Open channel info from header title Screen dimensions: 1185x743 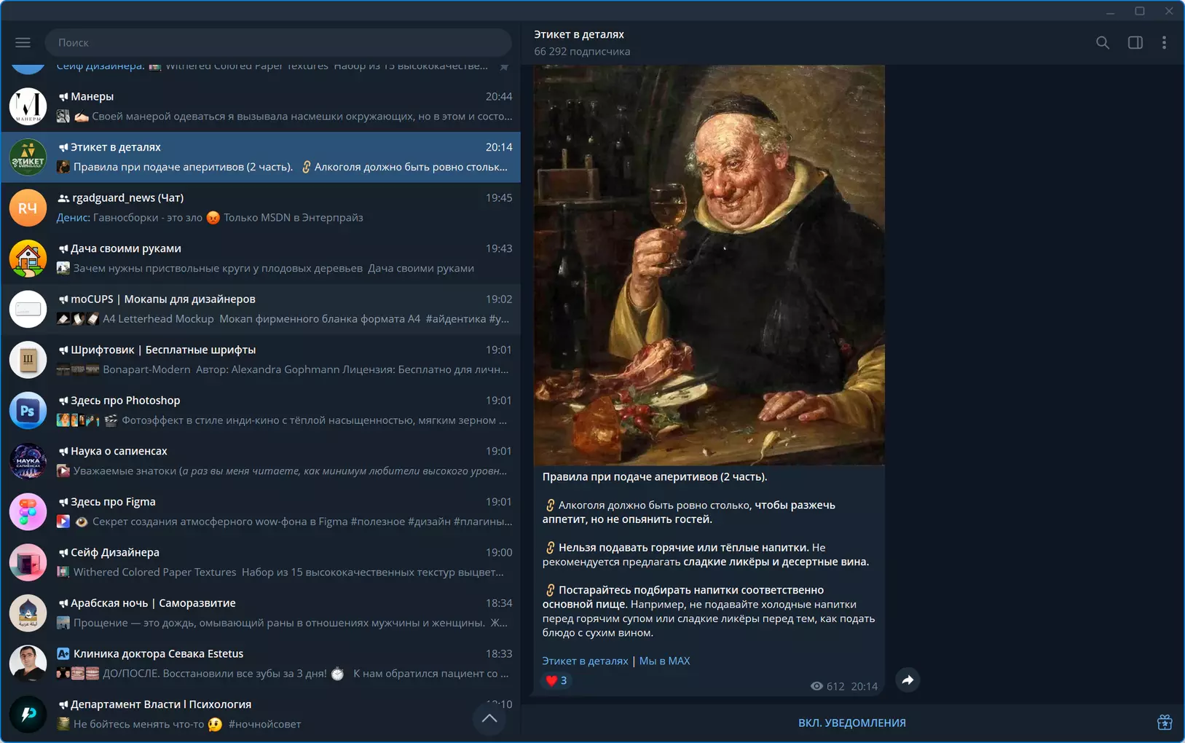click(579, 34)
